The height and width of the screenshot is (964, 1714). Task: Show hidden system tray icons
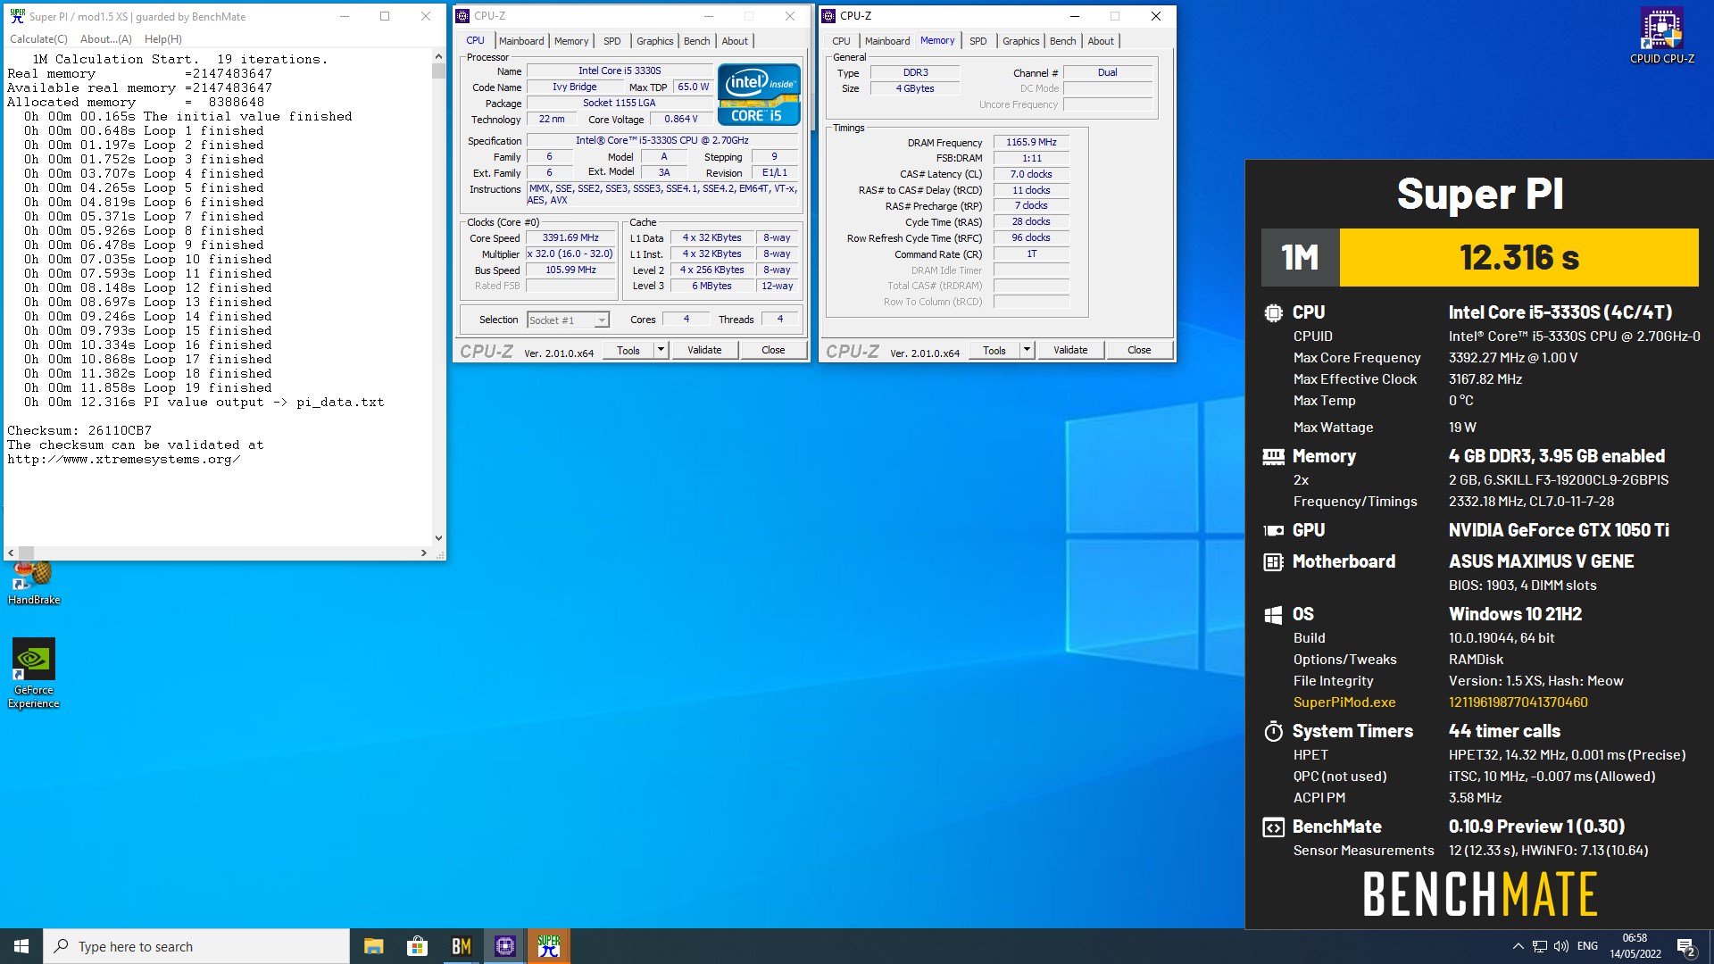coord(1518,946)
